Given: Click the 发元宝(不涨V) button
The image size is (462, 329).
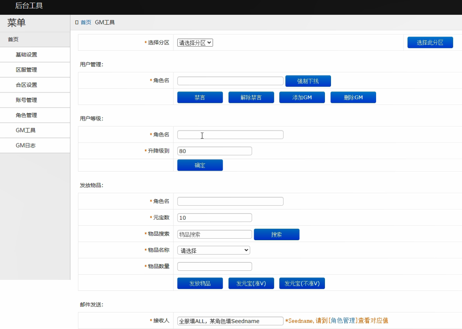Looking at the screenshot, I should click(x=302, y=283).
